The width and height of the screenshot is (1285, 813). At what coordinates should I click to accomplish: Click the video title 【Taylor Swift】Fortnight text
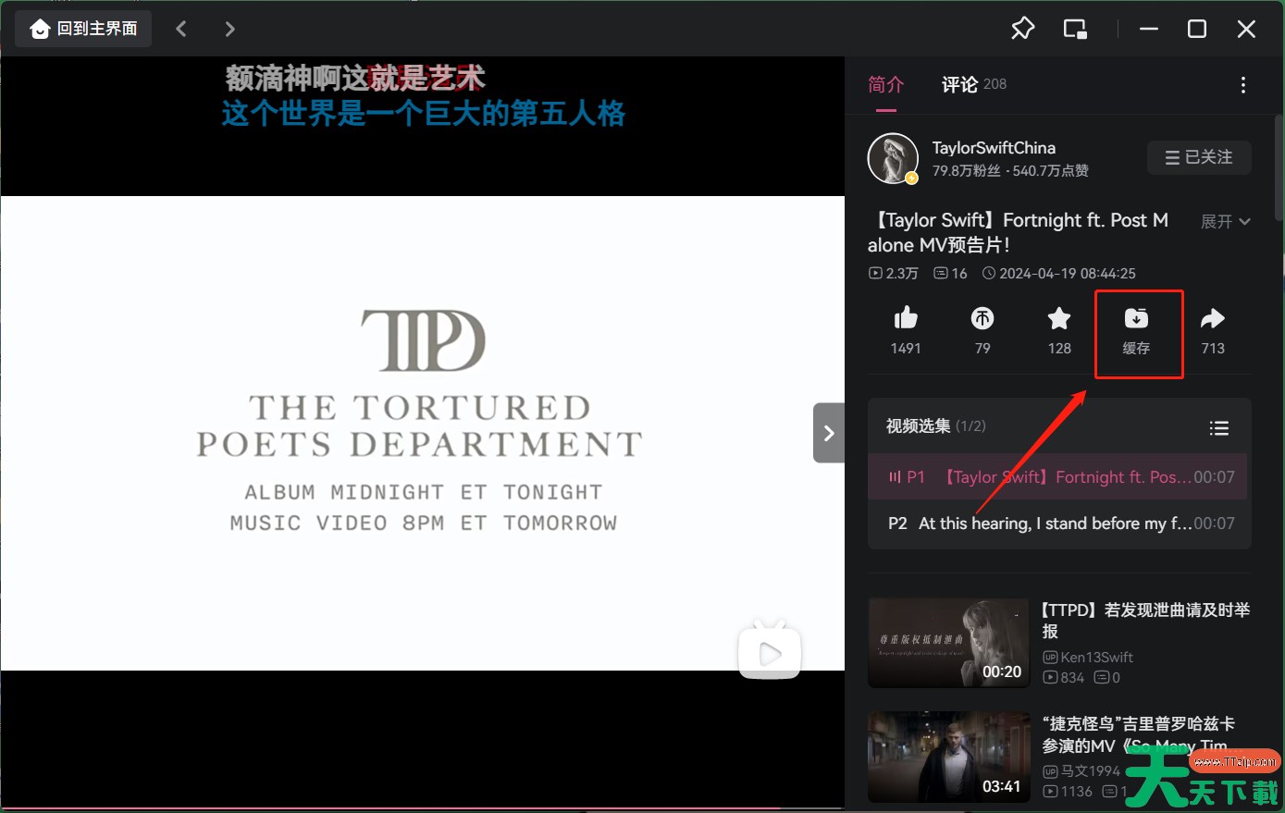tap(1018, 232)
